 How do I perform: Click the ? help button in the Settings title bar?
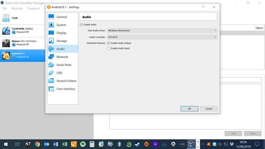pyautogui.click(x=203, y=7)
